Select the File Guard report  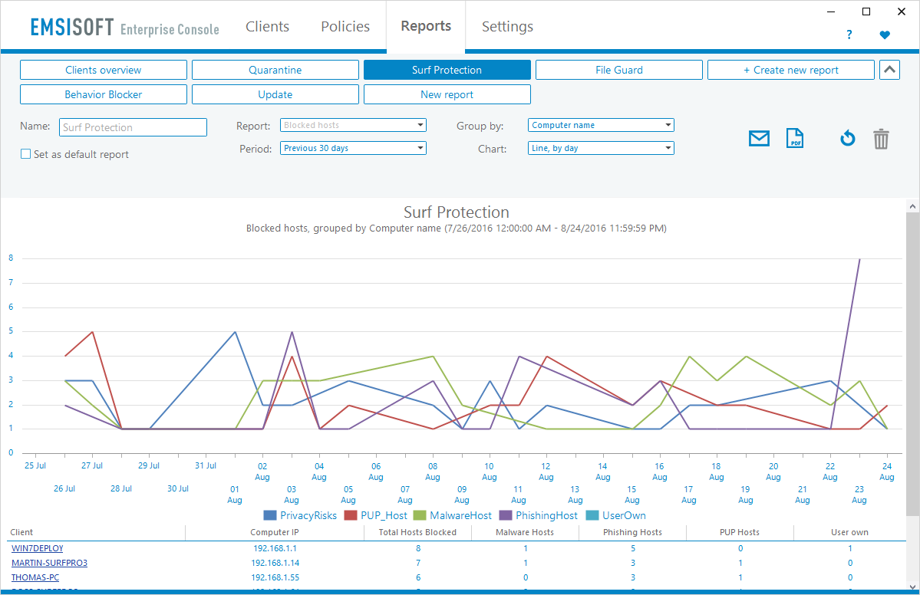point(618,69)
